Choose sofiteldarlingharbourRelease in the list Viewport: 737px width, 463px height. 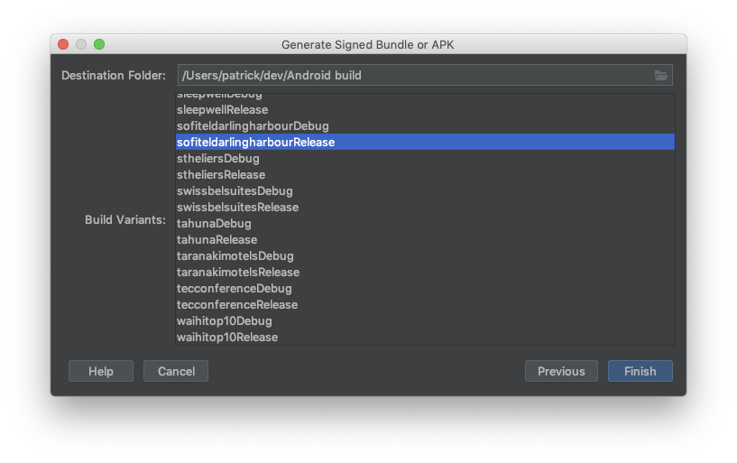pyautogui.click(x=425, y=142)
